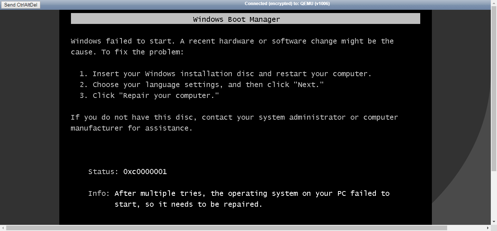Click step 1, Insert your Windows installation disc

point(225,74)
